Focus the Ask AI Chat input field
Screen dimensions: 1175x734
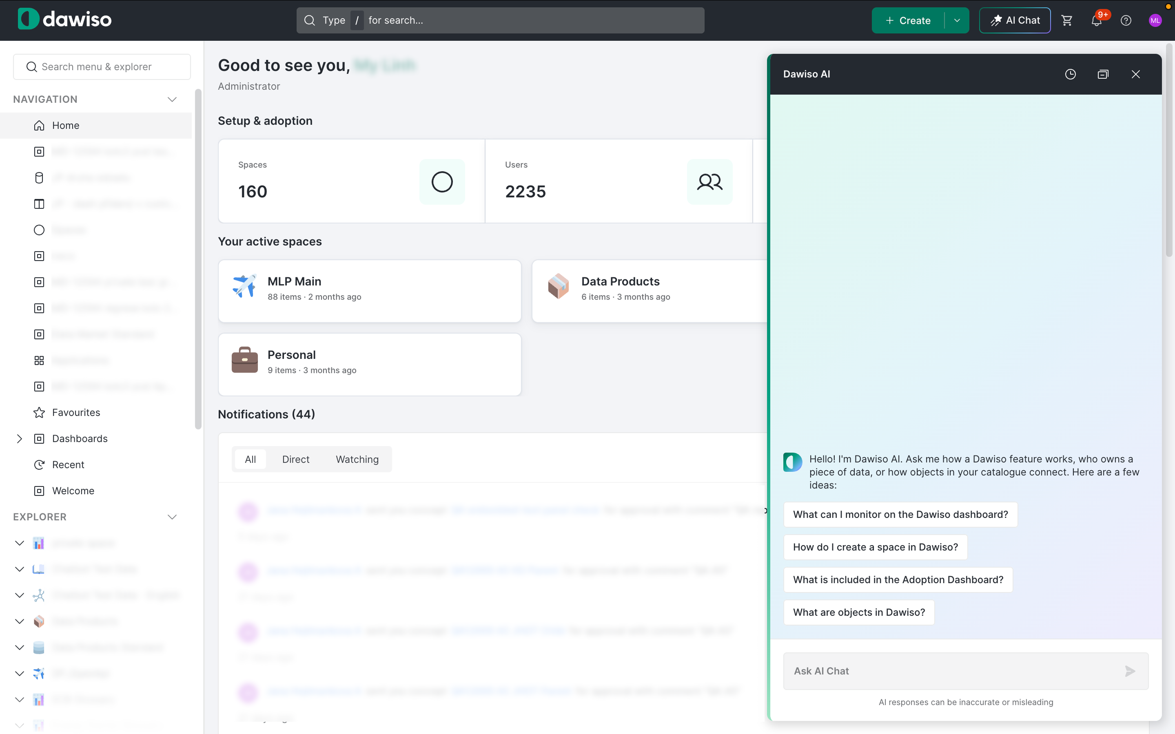(x=966, y=671)
